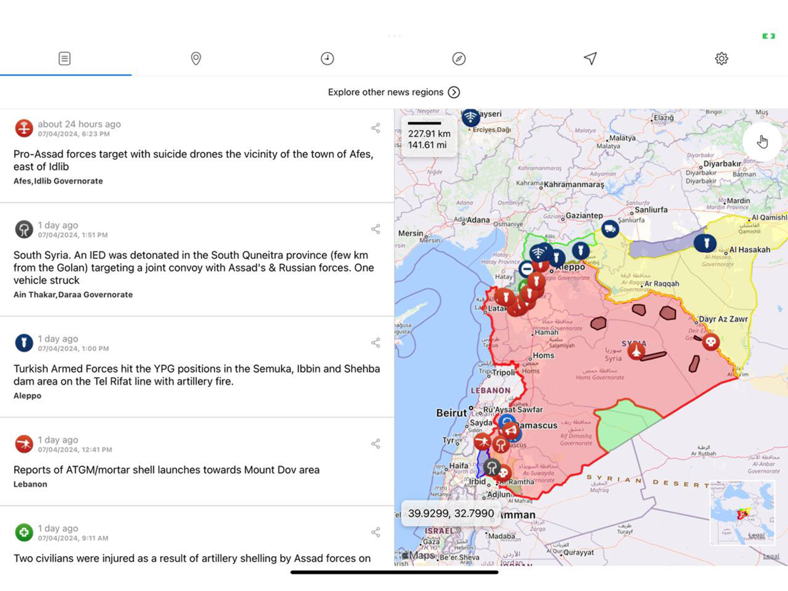Tap the arrow circle beside Explore regions

(454, 92)
